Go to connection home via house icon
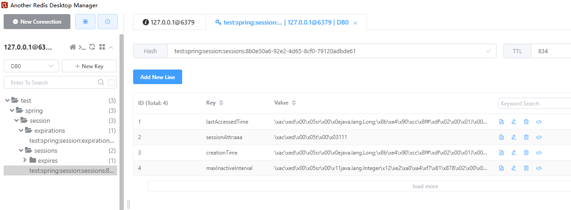Viewport: 571px width, 210px height. point(72,47)
